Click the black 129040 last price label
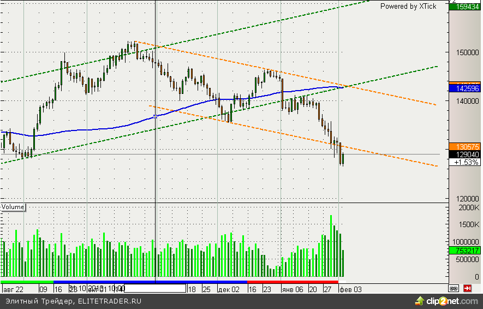 coord(464,154)
